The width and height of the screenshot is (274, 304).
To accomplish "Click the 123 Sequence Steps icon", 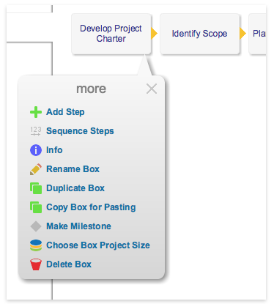I will [x=36, y=131].
